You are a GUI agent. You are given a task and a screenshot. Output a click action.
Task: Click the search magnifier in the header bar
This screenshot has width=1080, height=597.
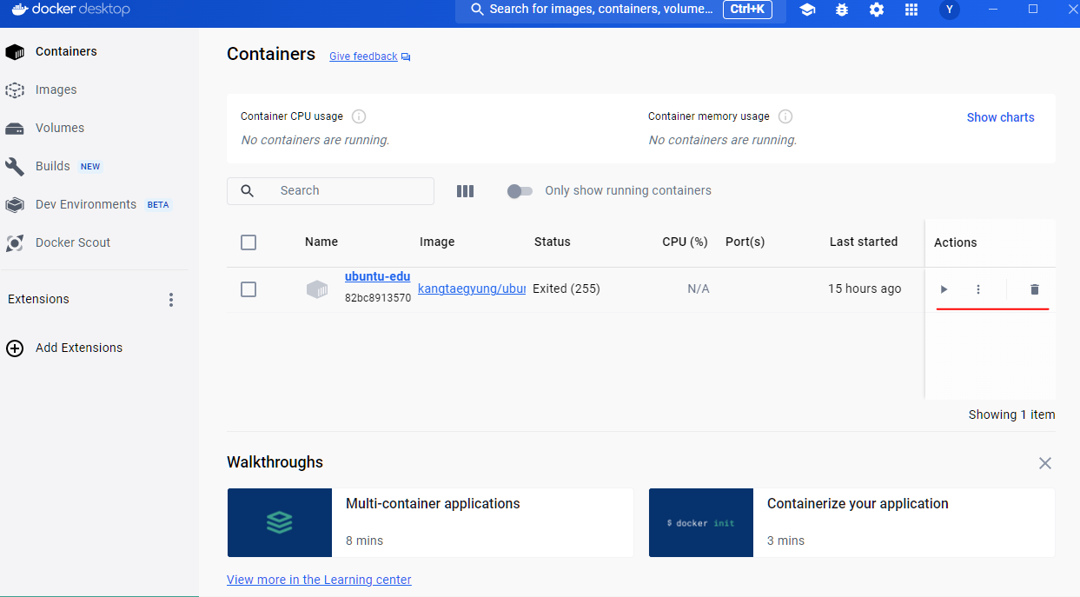pos(477,10)
